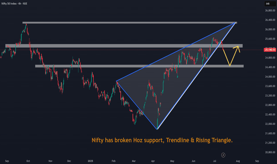
Task: Click the 22,000.00 price axis label
Action: coord(270,124)
